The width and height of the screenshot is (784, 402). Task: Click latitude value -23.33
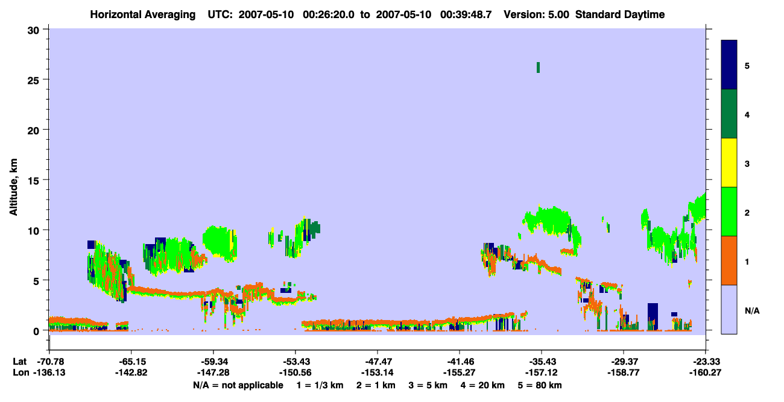tap(706, 362)
